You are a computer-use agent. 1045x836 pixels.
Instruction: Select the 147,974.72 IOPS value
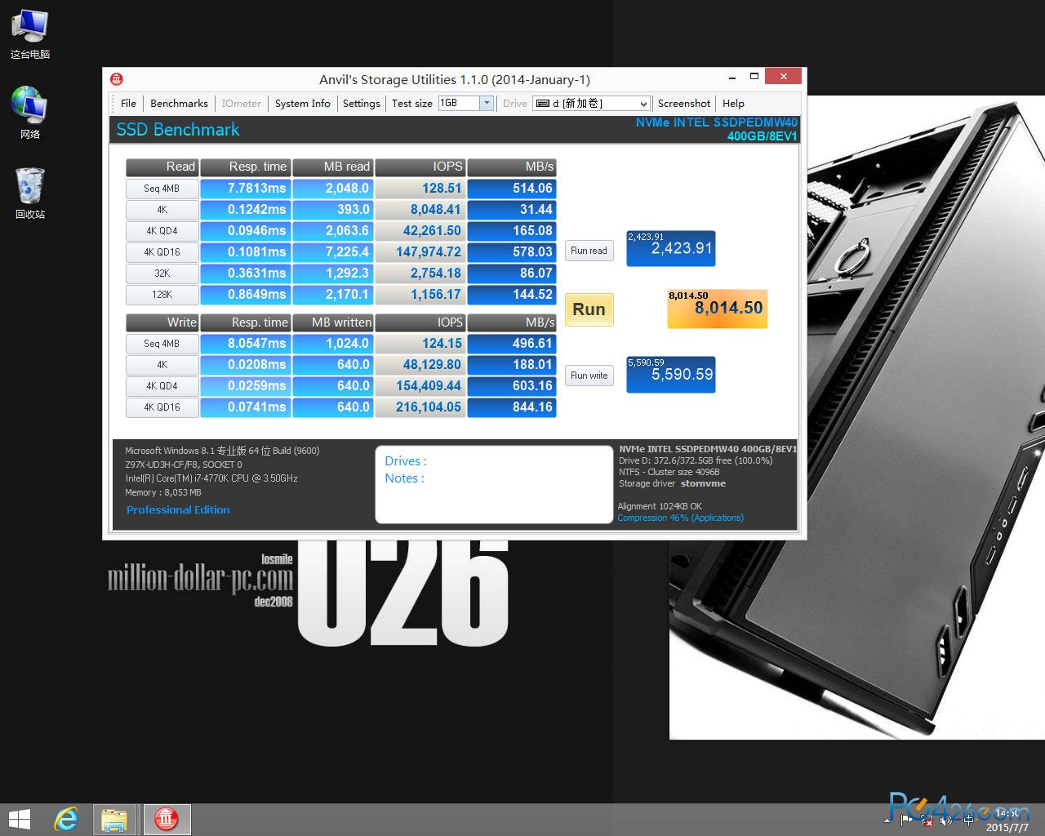420,252
